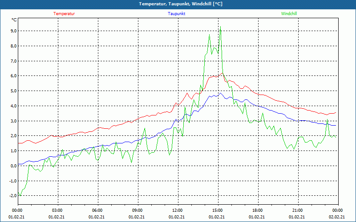
Task: Click the 02.02.21 date label
Action: [337, 217]
